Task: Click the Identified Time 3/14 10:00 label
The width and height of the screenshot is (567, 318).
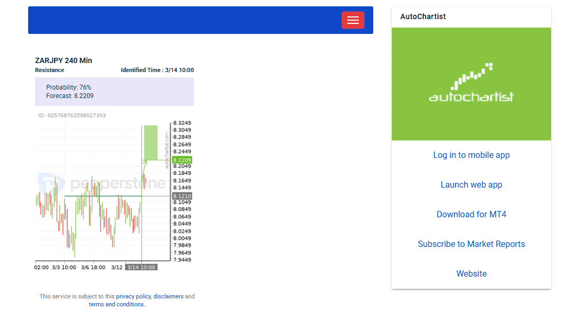Action: click(157, 70)
